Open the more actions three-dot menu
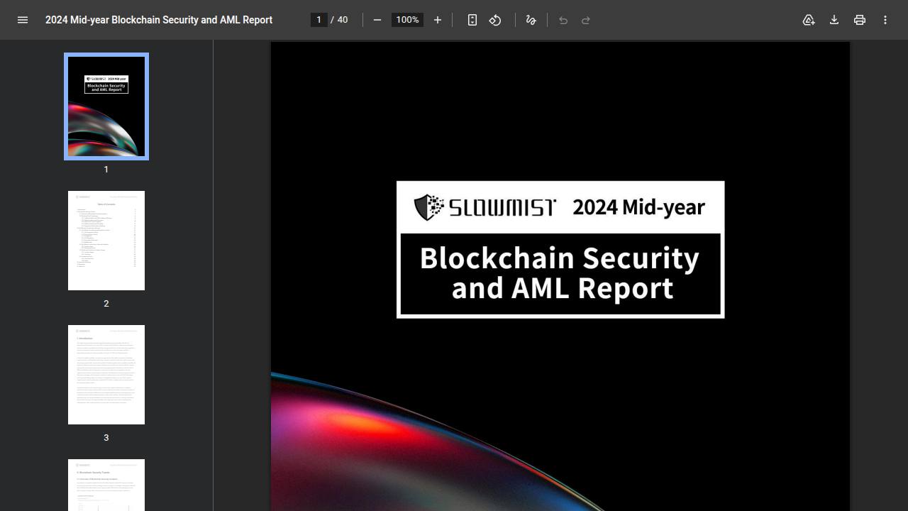 coord(885,20)
